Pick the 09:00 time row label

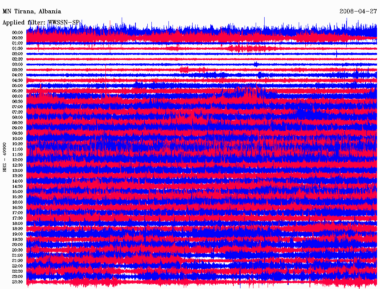pos(17,128)
